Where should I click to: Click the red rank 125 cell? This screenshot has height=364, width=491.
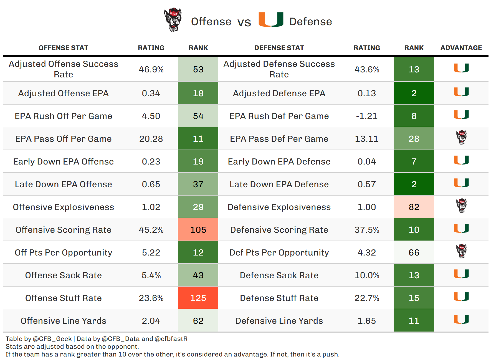coord(198,298)
